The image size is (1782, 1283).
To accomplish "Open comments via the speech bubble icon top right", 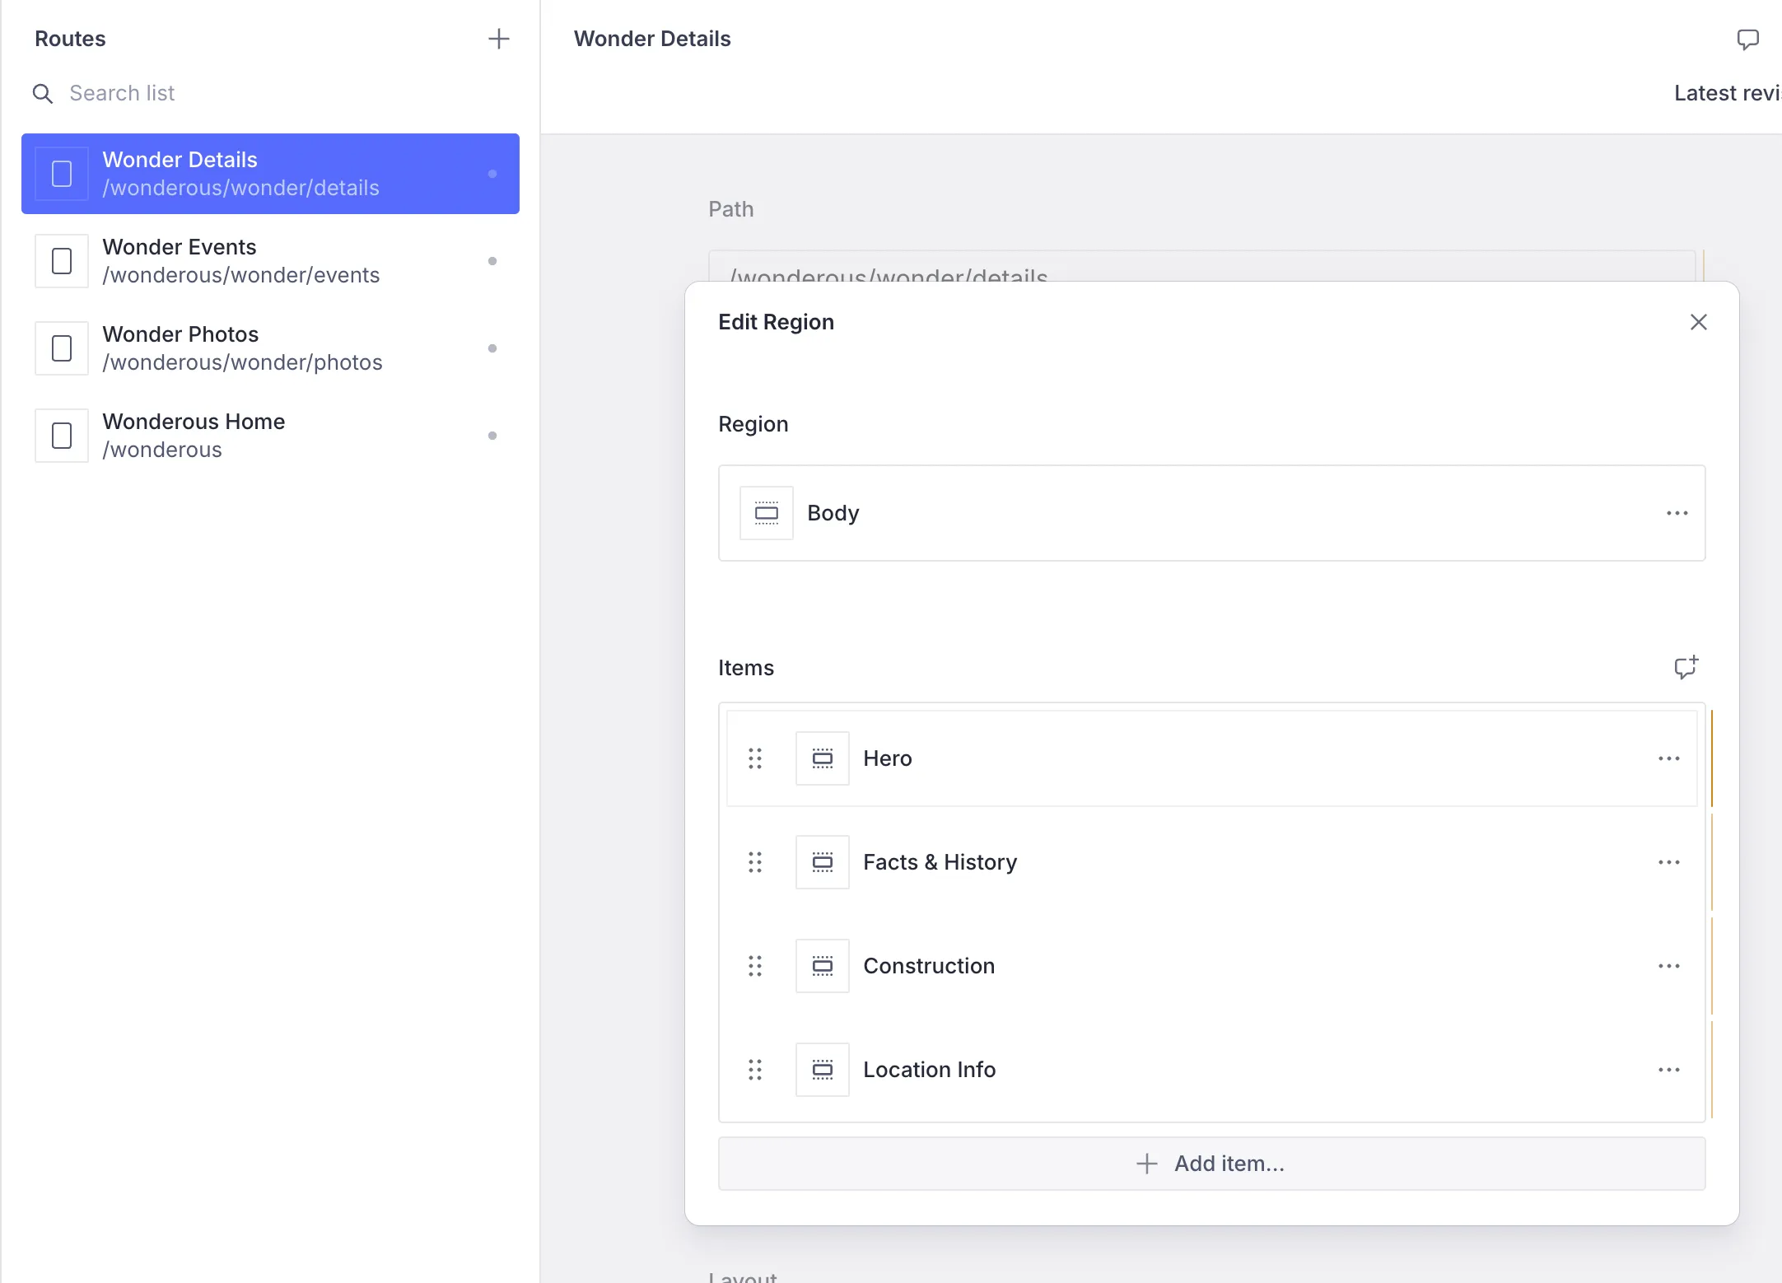I will pos(1748,39).
